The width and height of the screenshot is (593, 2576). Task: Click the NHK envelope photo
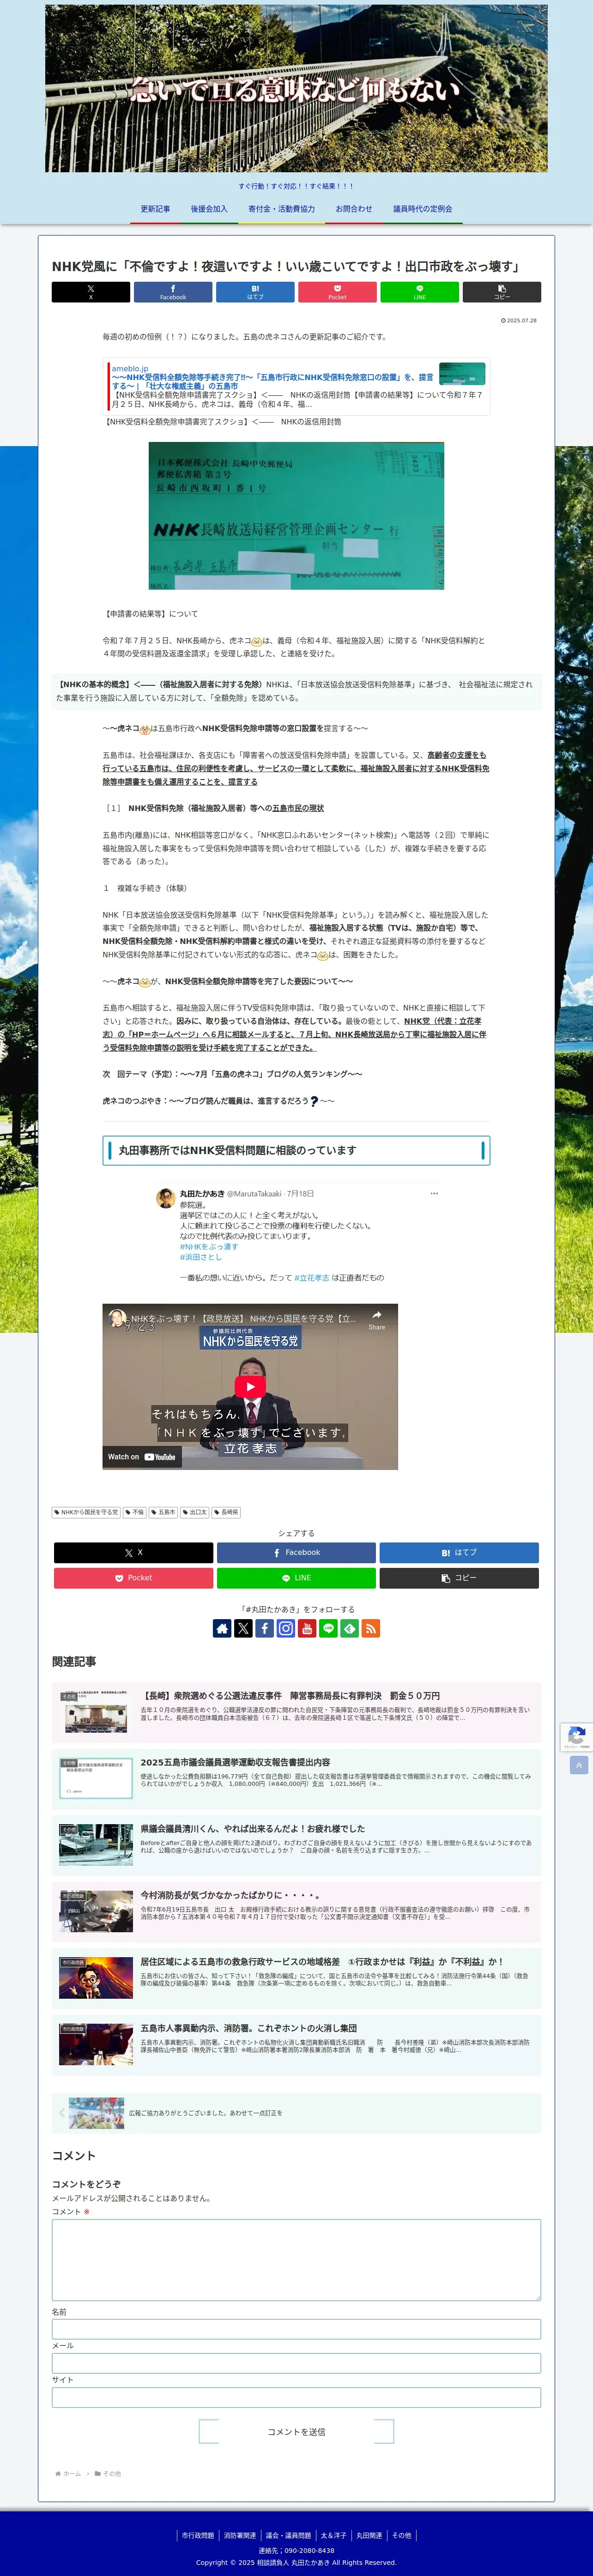click(296, 516)
